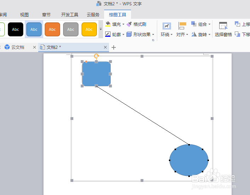Viewport: 250px width, 195px height.
Task: Open the Selection Pane (选择窗格)
Action: coord(223,29)
